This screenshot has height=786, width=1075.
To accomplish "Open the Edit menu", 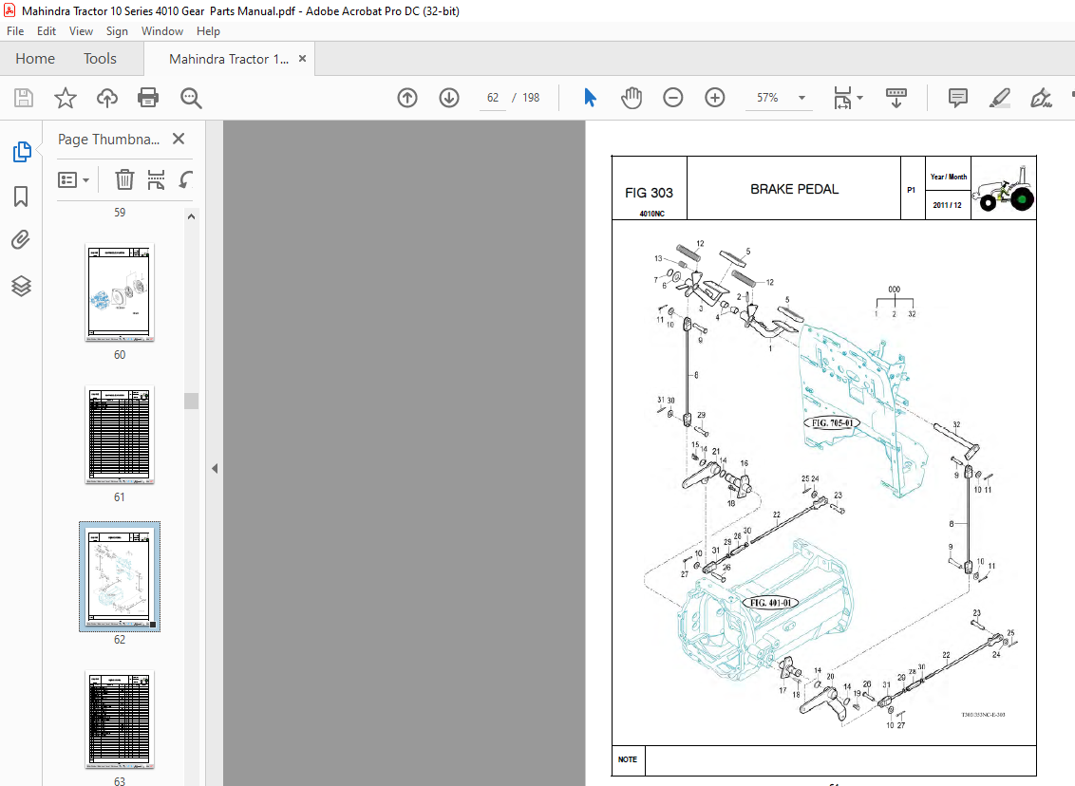I will [x=46, y=30].
